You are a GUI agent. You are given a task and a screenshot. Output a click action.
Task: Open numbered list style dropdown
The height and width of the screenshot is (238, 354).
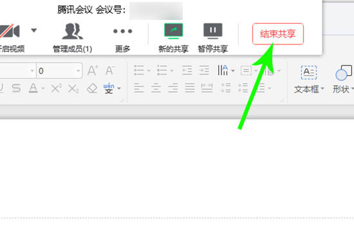[x=172, y=71]
